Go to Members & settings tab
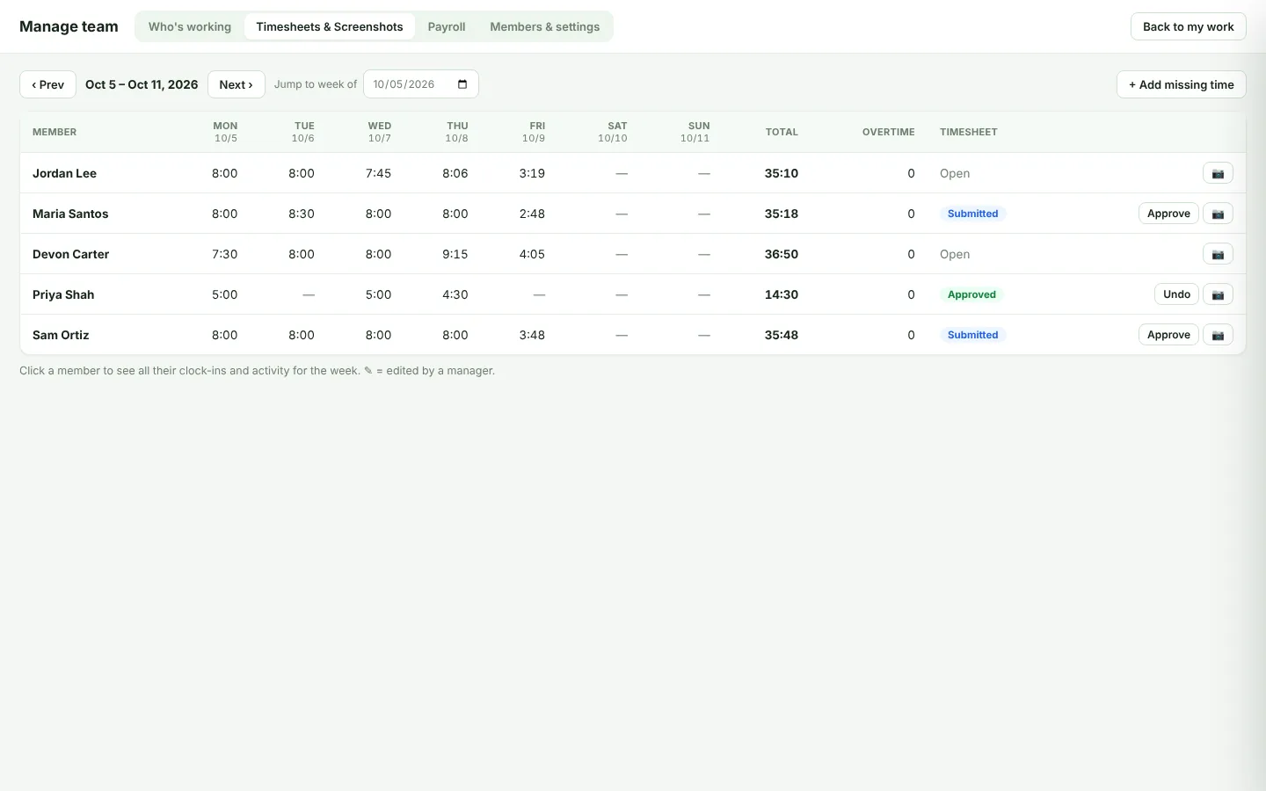Image resolution: width=1266 pixels, height=791 pixels. coord(545,26)
